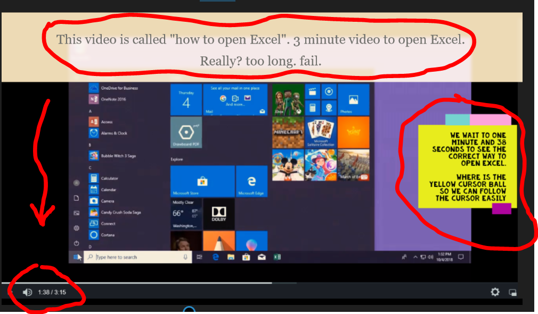Open the Mail tile in Start
The image size is (538, 314).
[235, 99]
